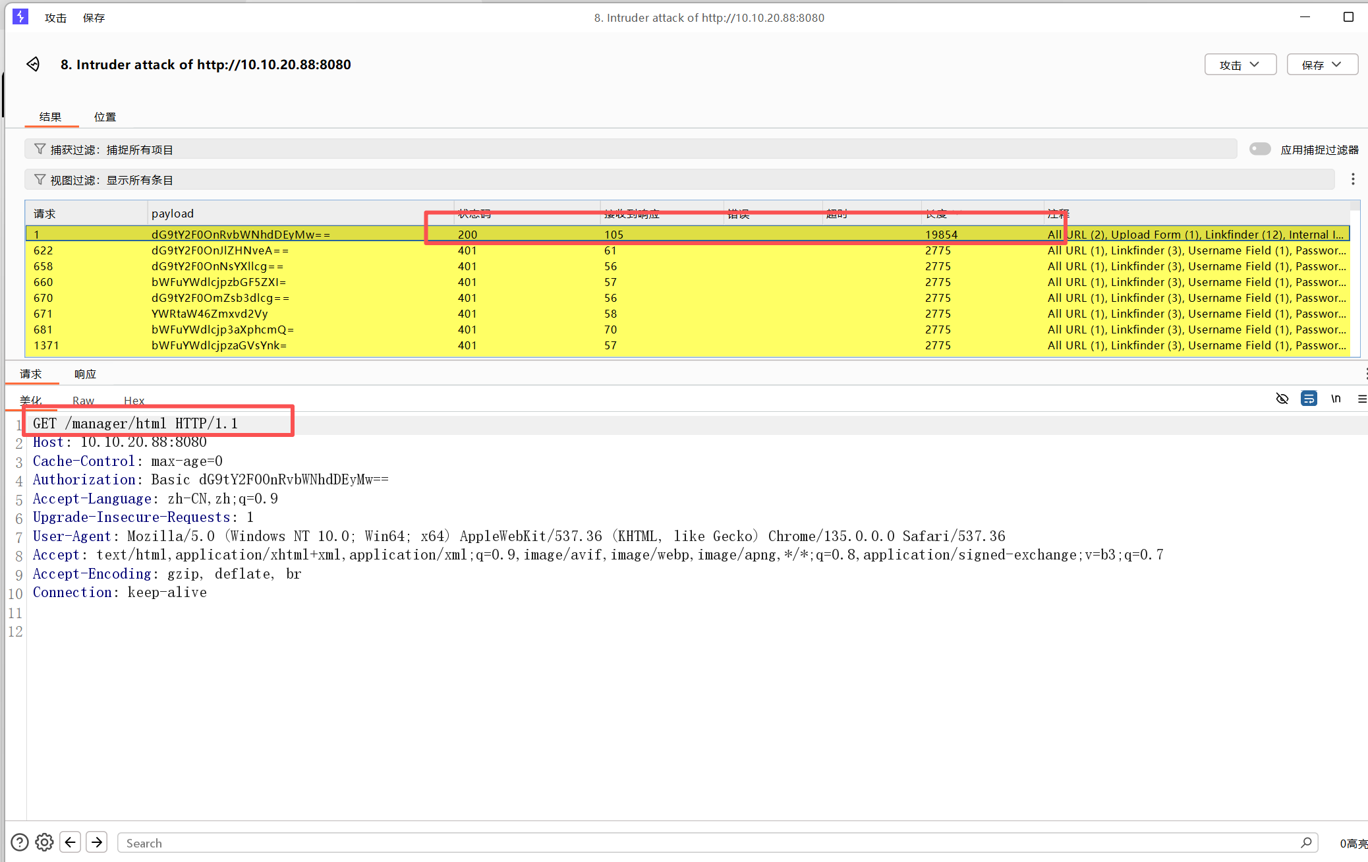Click the back arrow icon beside attack title

pos(33,64)
